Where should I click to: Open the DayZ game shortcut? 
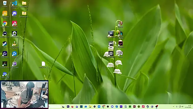(111, 44)
